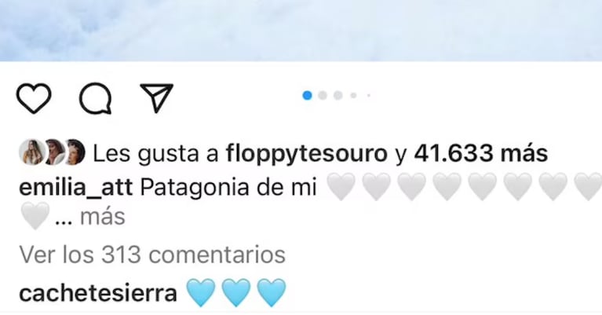
Task: View the 41.633 más likes list
Action: (x=480, y=153)
